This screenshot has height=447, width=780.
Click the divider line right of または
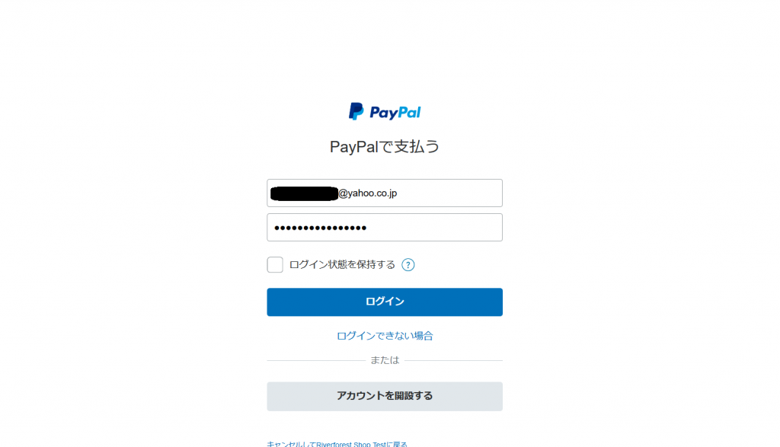pyautogui.click(x=454, y=360)
